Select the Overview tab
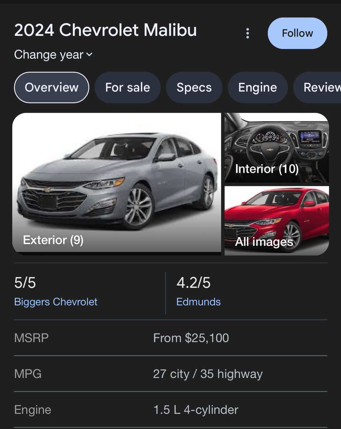 (51, 88)
